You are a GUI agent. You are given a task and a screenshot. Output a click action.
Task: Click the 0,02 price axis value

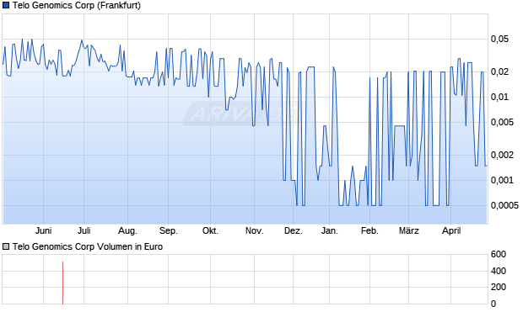point(499,71)
